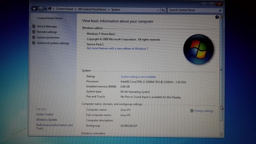256x144 pixels.
Task: Click the Refresh button beside address bar
Action: [163, 10]
